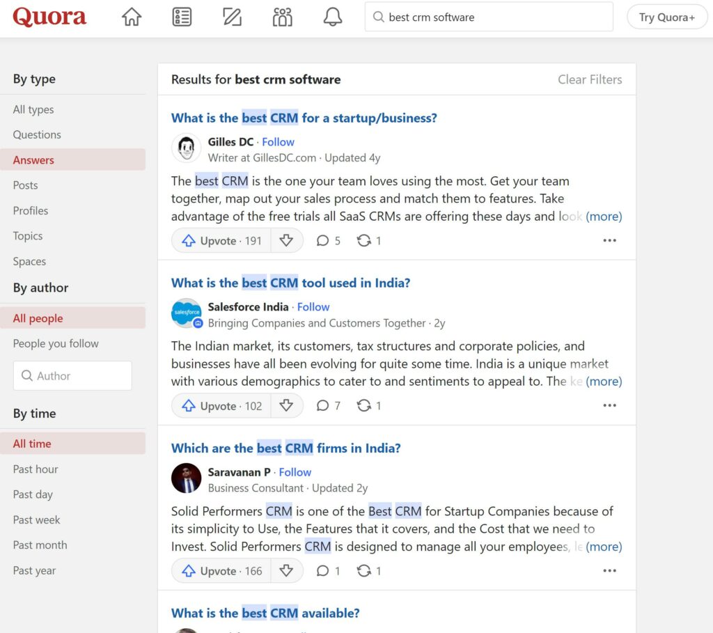
Task: Follow Salesforce India
Action: click(313, 306)
